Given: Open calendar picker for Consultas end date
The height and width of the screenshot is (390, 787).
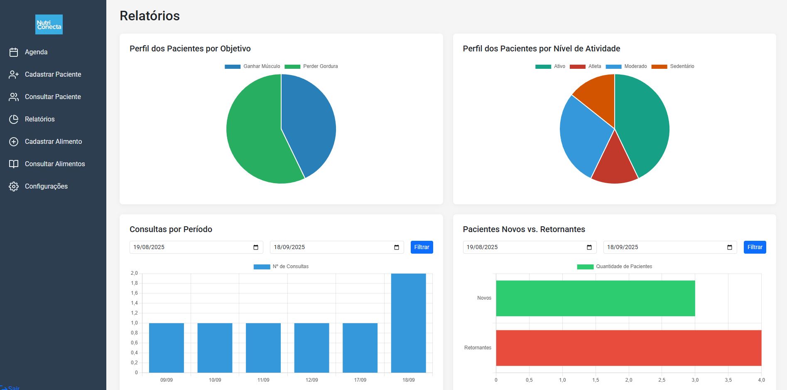Looking at the screenshot, I should click(396, 247).
